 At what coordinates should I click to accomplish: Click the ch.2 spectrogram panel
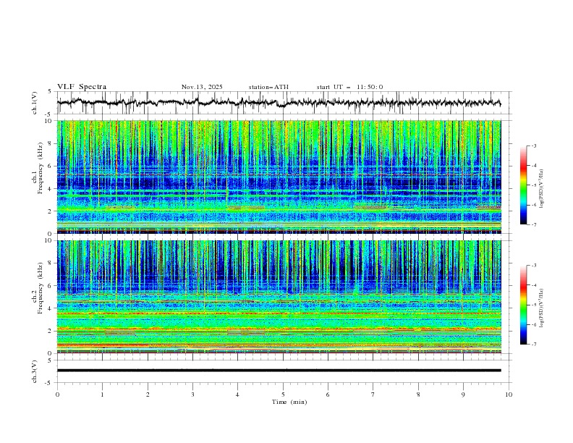279,297
